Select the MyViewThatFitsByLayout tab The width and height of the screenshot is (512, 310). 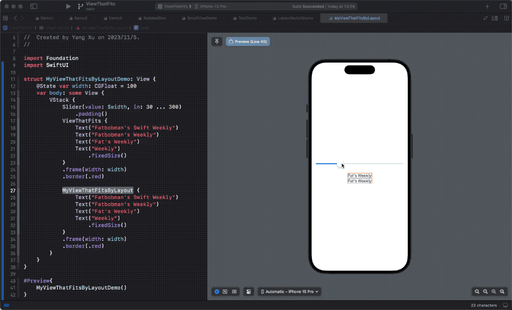[x=354, y=18]
